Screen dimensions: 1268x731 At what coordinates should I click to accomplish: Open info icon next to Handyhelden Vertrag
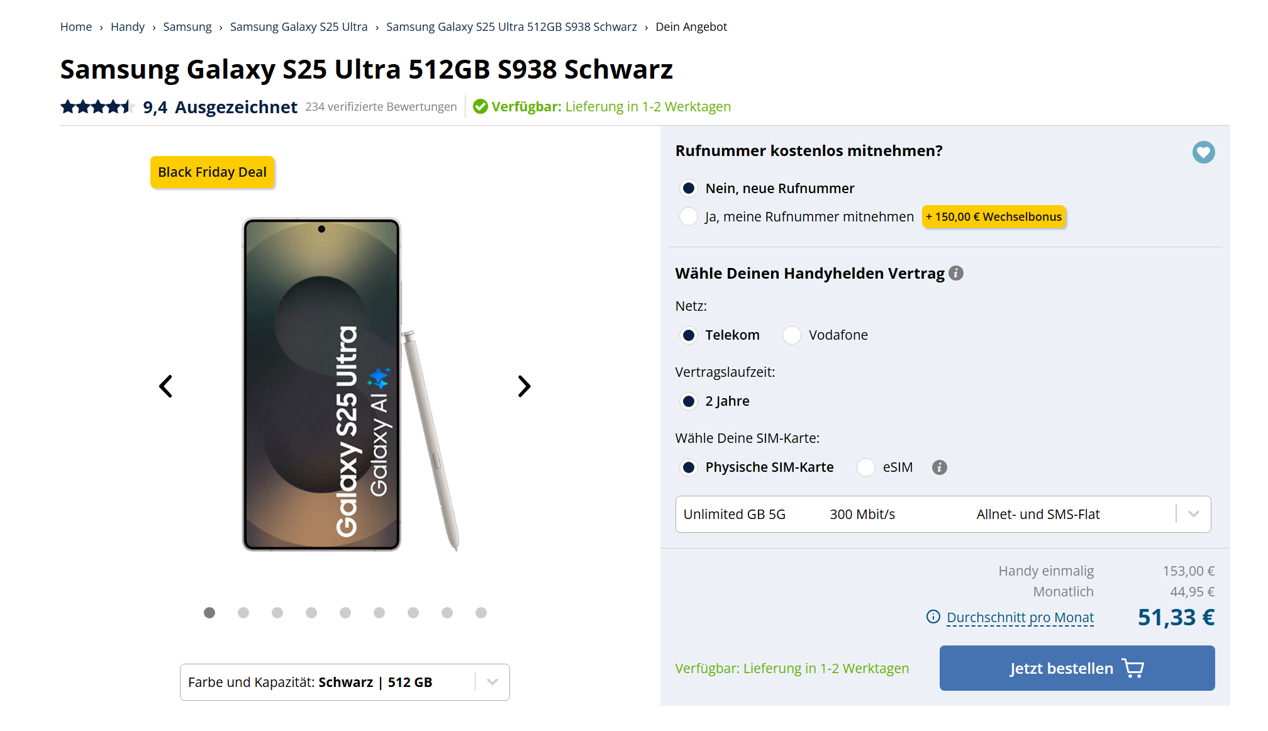pos(956,273)
